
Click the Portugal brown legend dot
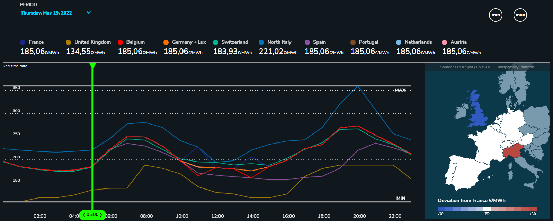pos(353,42)
